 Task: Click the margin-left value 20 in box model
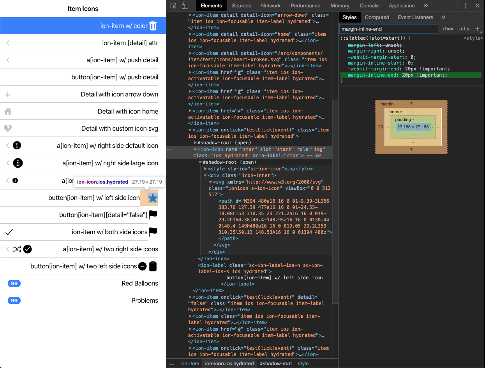(x=381, y=127)
